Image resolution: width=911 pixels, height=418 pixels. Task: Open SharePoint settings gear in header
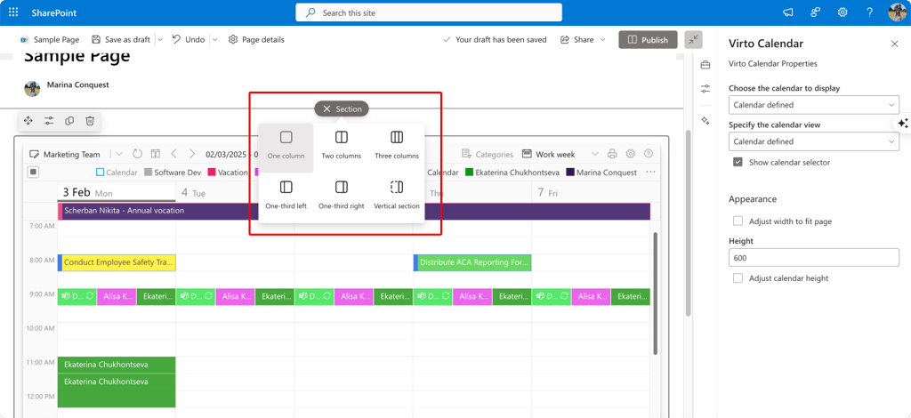(842, 12)
